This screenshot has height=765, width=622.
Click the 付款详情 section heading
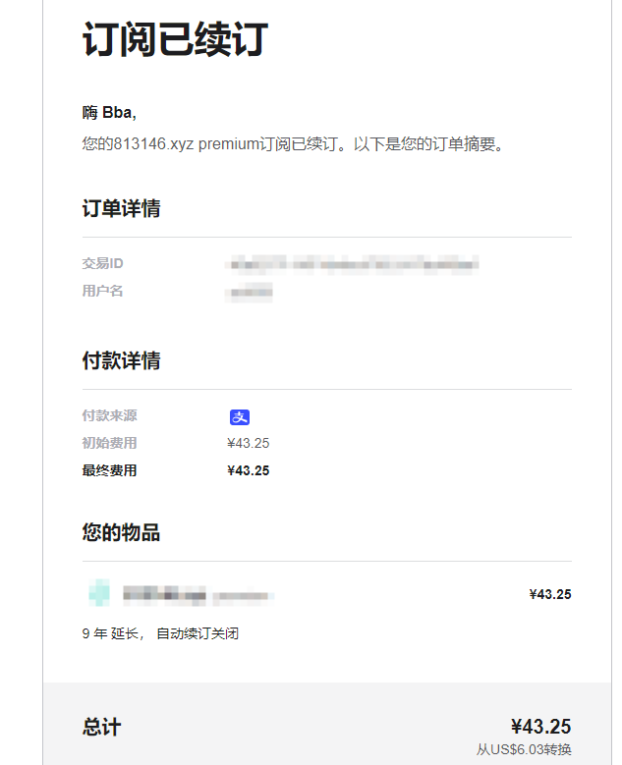[121, 361]
